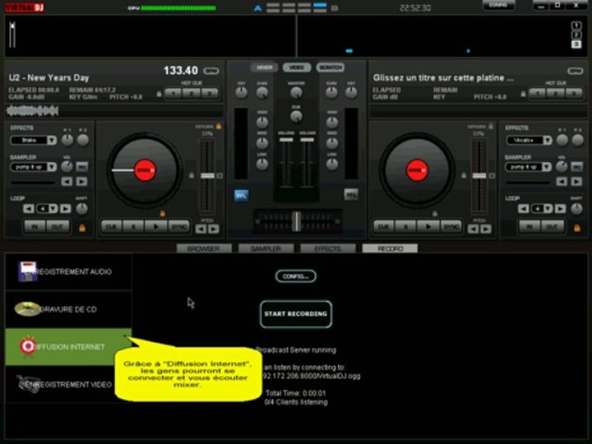Image resolution: width=592 pixels, height=444 pixels.
Task: Set the left deck loop OUT point
Action: 57,226
